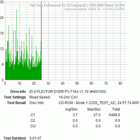Click the horizontal axis label 20
The height and width of the screenshot is (140, 140).
coord(34,83)
